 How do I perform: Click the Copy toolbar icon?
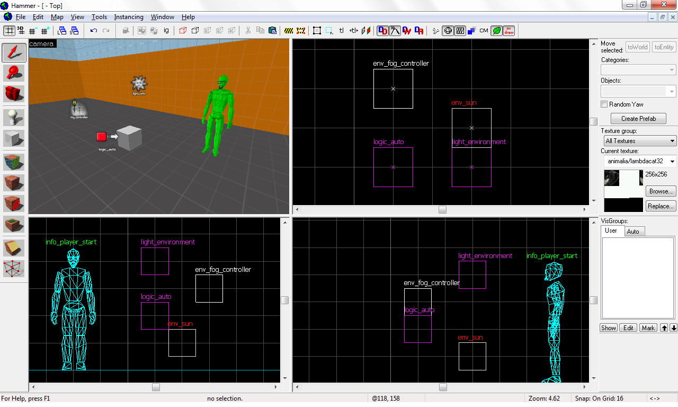(x=260, y=31)
